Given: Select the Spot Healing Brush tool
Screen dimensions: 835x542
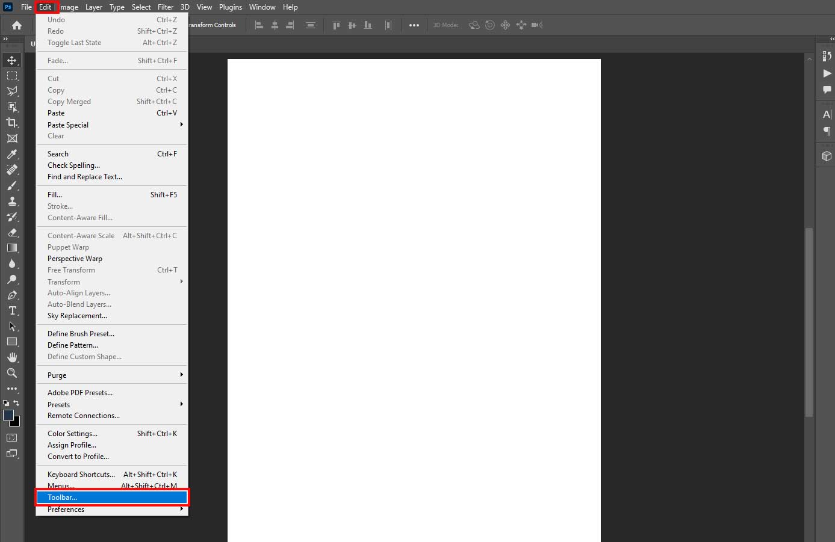Looking at the screenshot, I should click(11, 170).
